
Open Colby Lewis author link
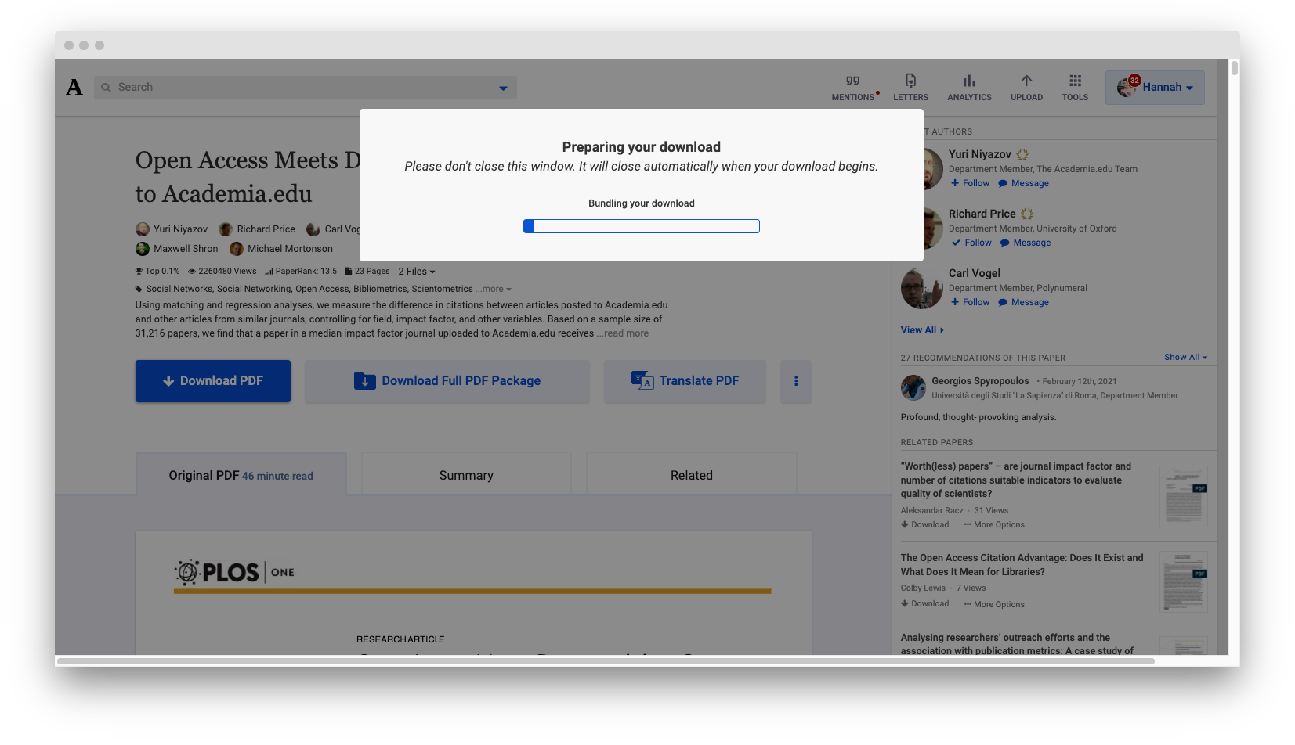(923, 588)
